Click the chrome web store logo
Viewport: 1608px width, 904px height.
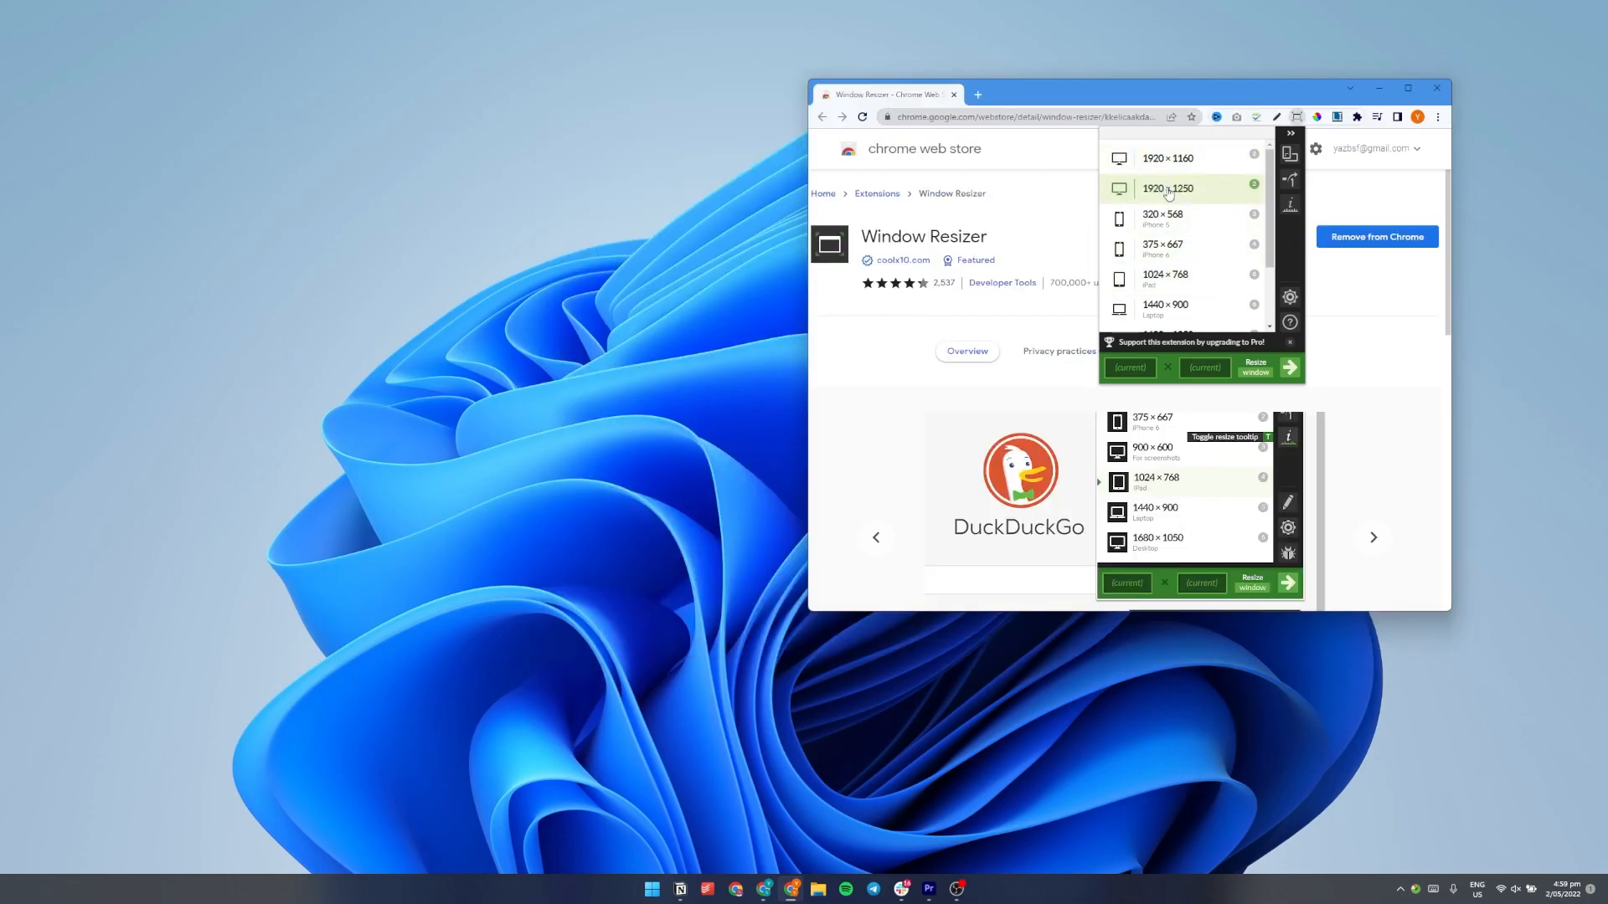pyautogui.click(x=910, y=149)
